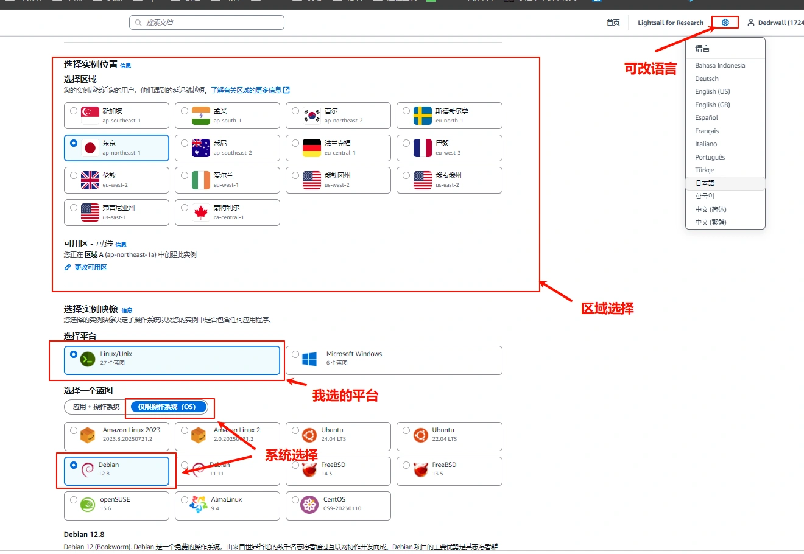The height and width of the screenshot is (554, 804).
Task: Expand 更改可用区 availability zone option
Action: click(x=90, y=267)
